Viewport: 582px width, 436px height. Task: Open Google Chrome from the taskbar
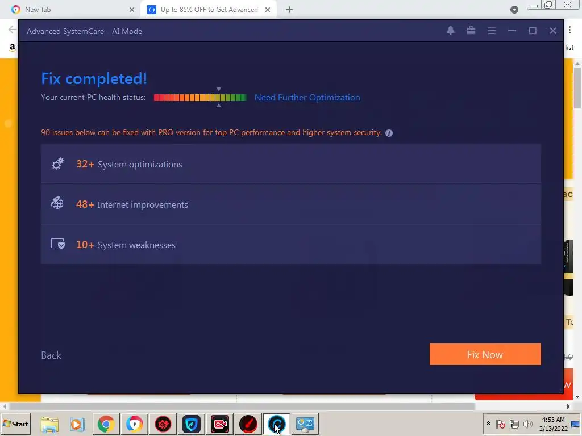click(106, 424)
